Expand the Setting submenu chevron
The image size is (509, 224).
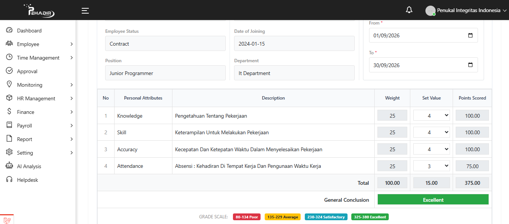71,153
